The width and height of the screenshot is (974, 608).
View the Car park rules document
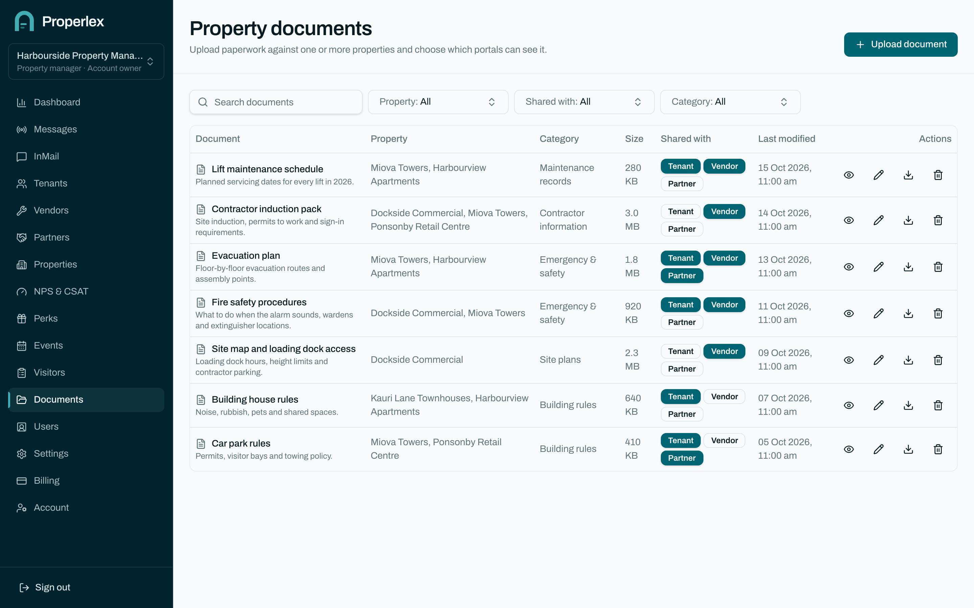pos(849,449)
